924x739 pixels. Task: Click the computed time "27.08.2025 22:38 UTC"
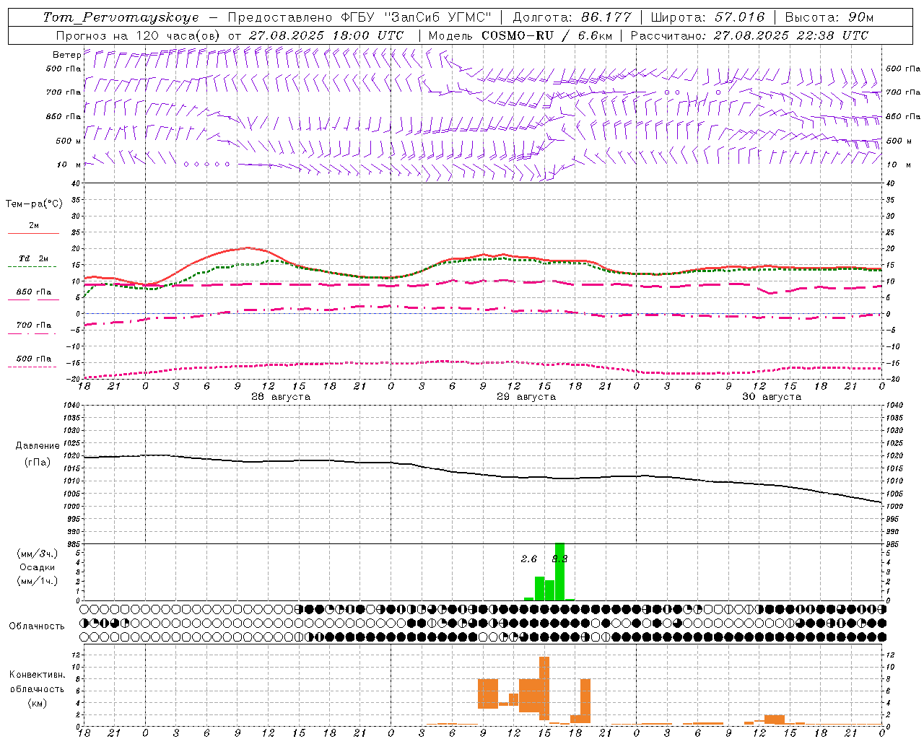point(791,35)
